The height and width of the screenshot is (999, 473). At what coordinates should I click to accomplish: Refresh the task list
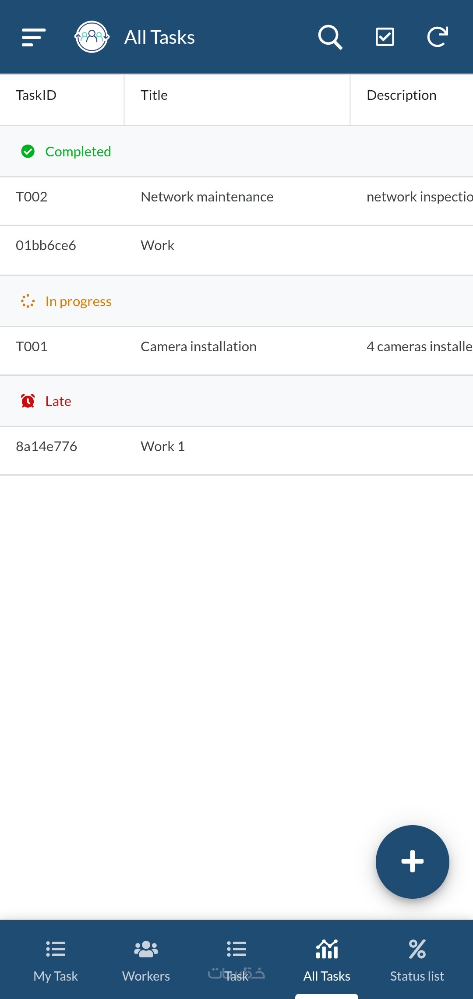[x=438, y=37]
